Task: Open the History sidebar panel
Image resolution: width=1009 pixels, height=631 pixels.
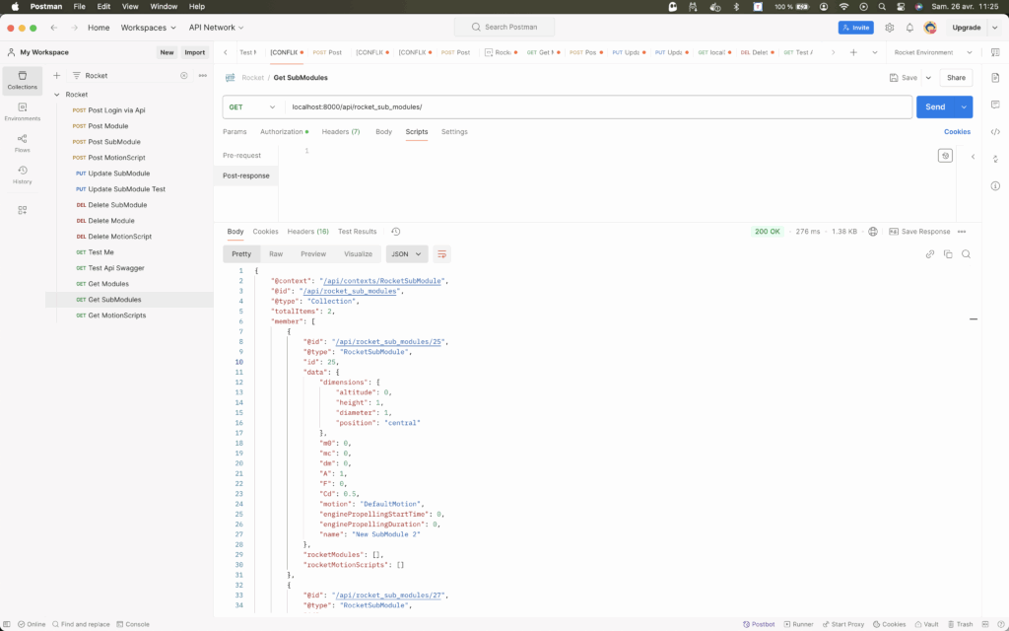Action: click(x=22, y=175)
